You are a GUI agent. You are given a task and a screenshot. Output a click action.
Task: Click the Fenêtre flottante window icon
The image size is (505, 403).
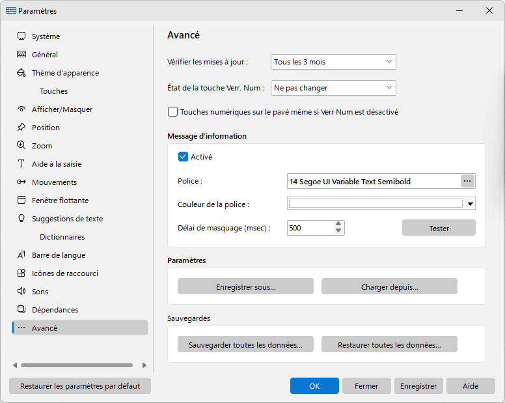21,200
